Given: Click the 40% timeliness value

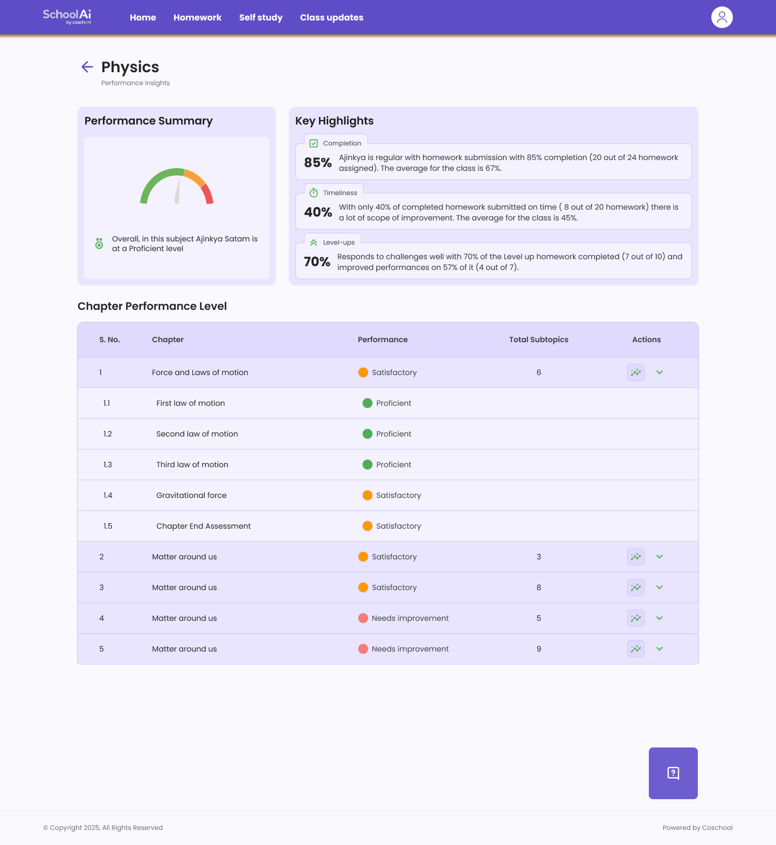Looking at the screenshot, I should [x=318, y=212].
